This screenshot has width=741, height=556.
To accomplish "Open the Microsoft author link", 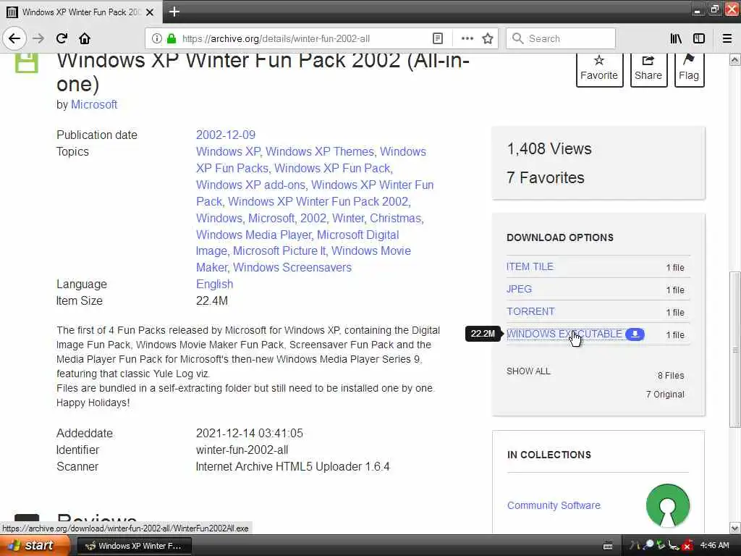I will pyautogui.click(x=94, y=104).
